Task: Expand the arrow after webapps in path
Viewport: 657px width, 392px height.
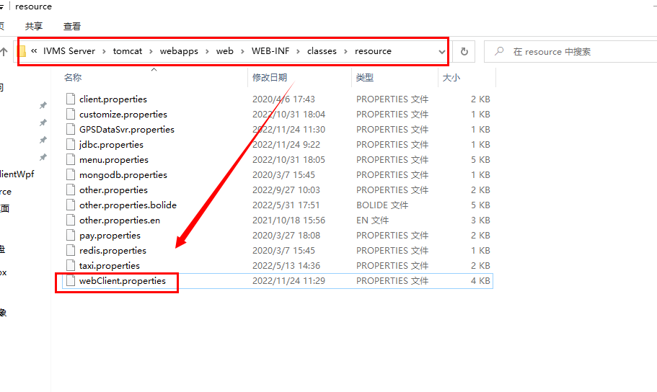Action: point(207,51)
